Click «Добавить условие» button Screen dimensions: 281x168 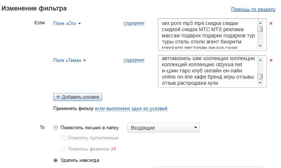click(78, 97)
